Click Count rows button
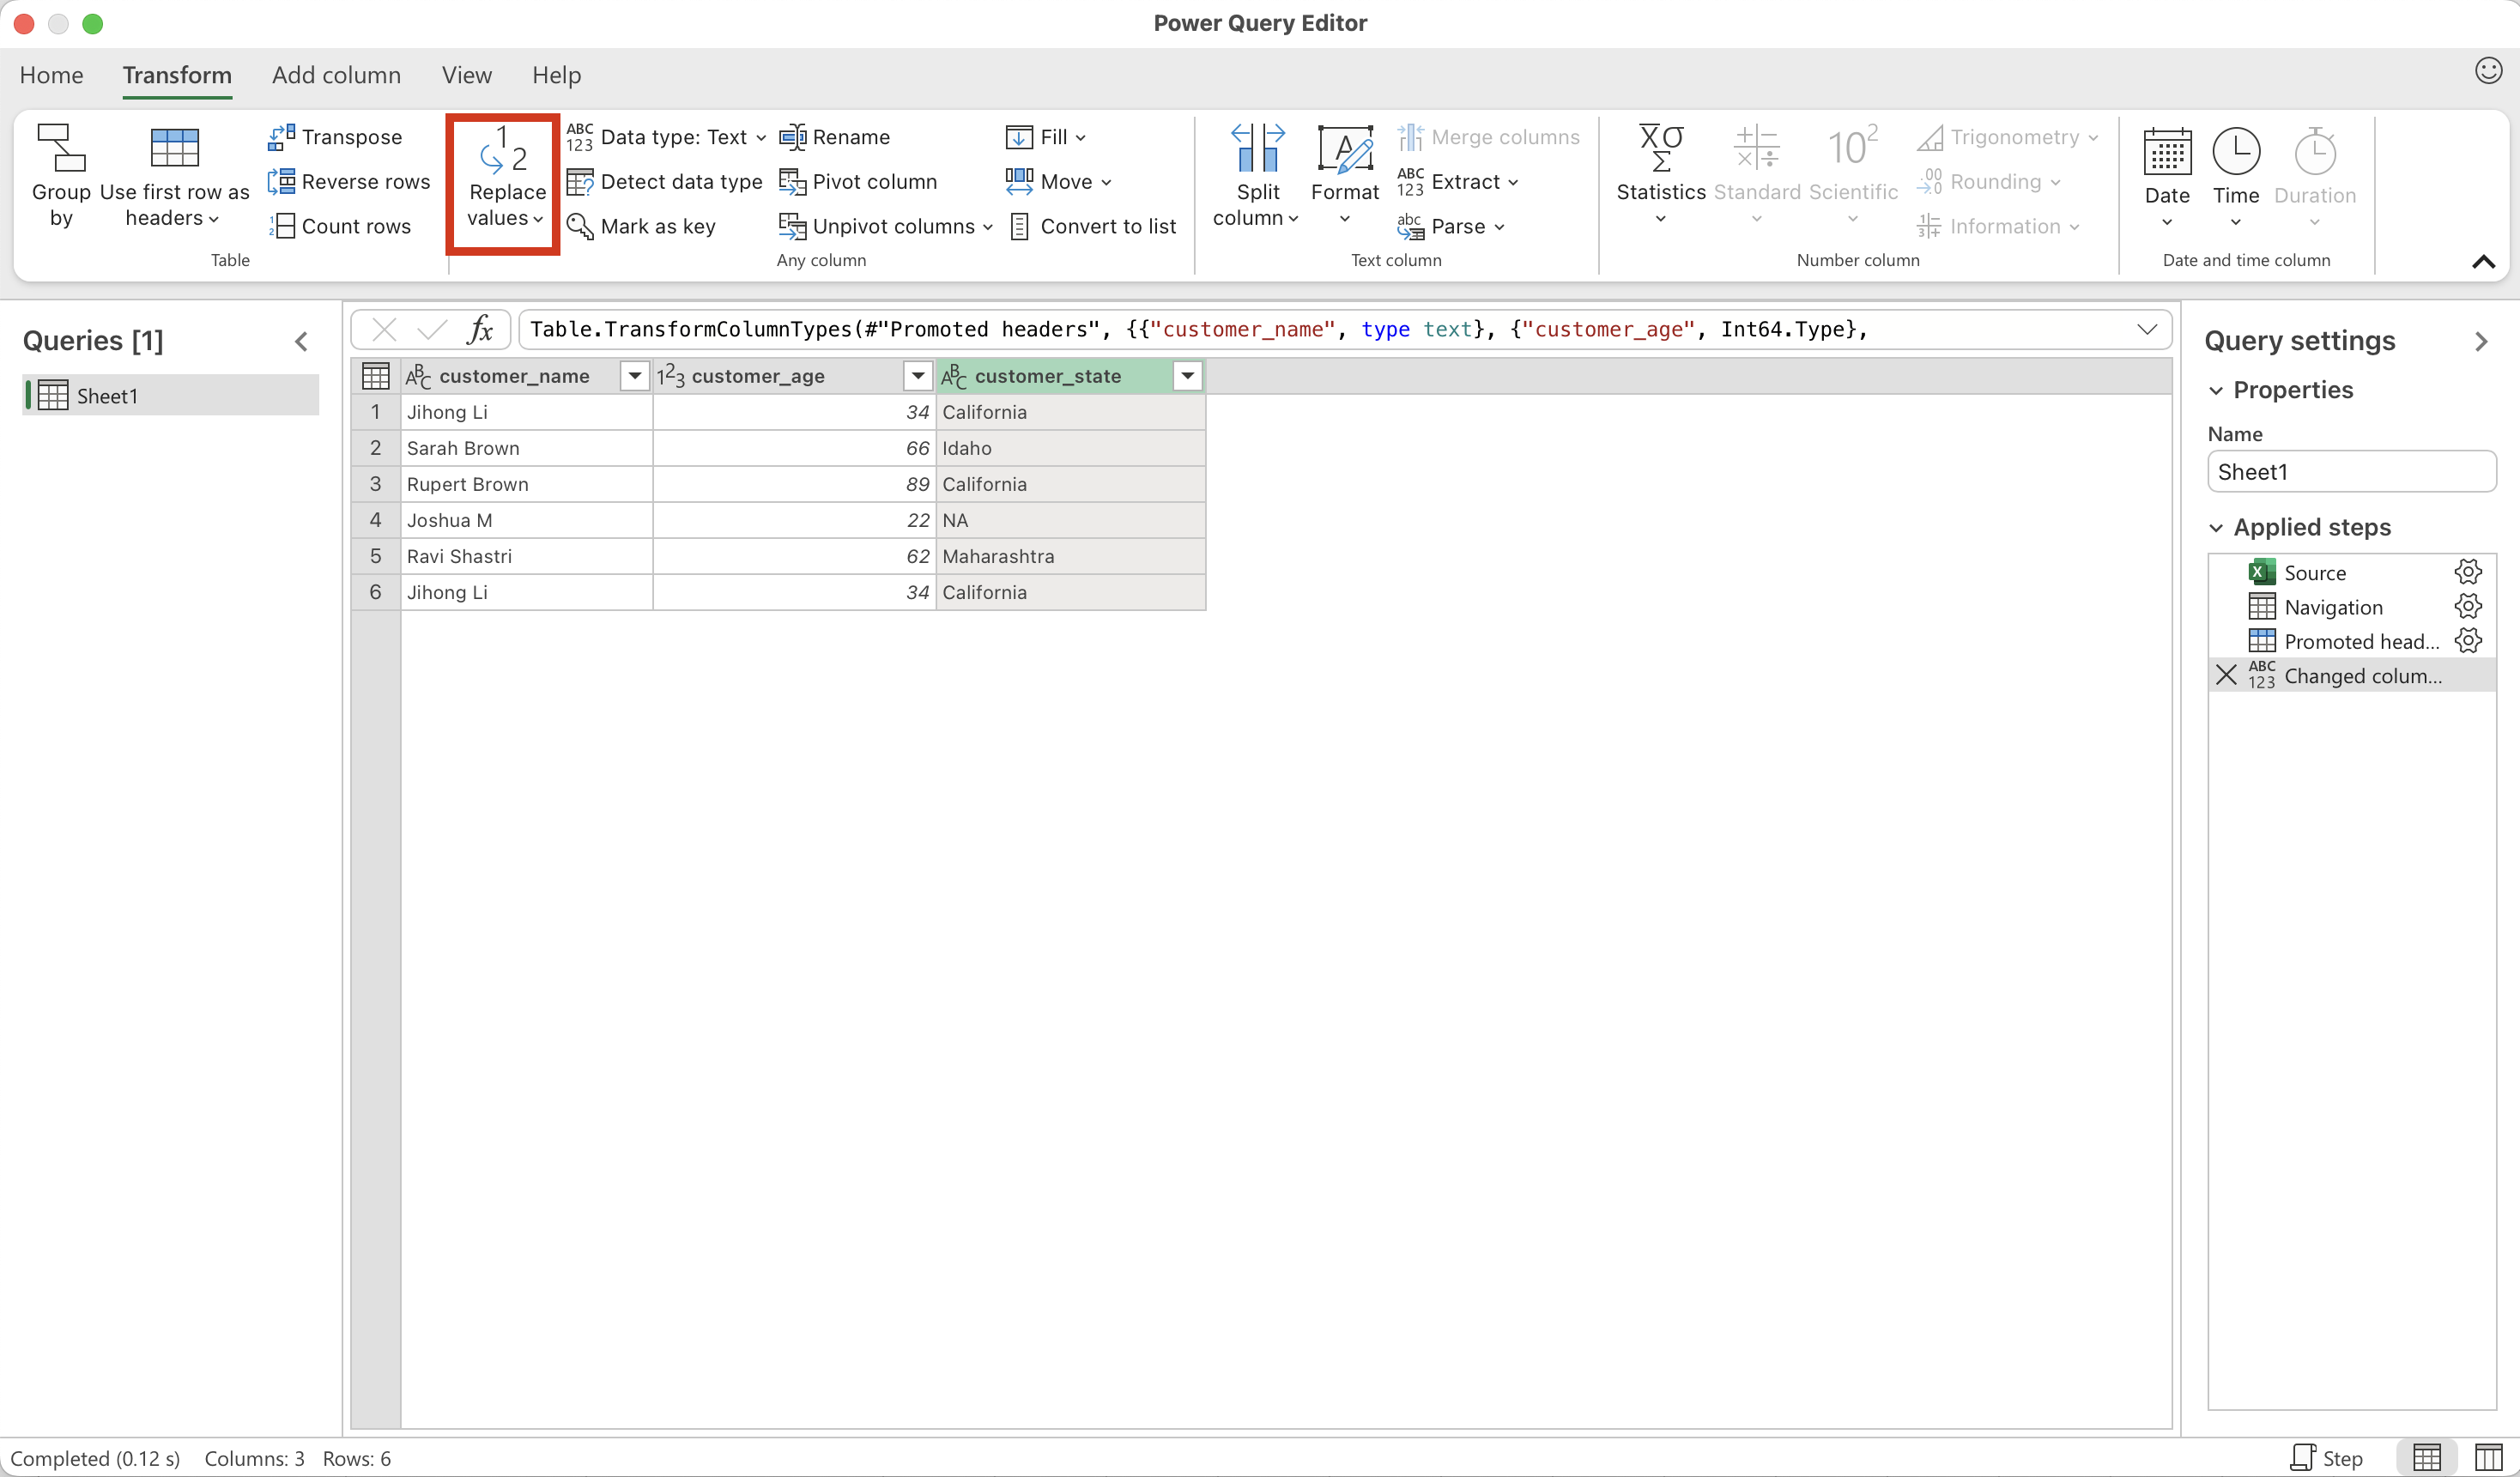This screenshot has width=2520, height=1477. pos(340,226)
